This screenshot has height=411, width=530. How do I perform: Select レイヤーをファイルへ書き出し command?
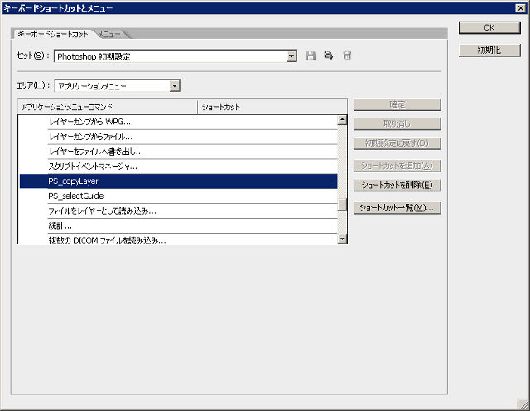point(178,151)
